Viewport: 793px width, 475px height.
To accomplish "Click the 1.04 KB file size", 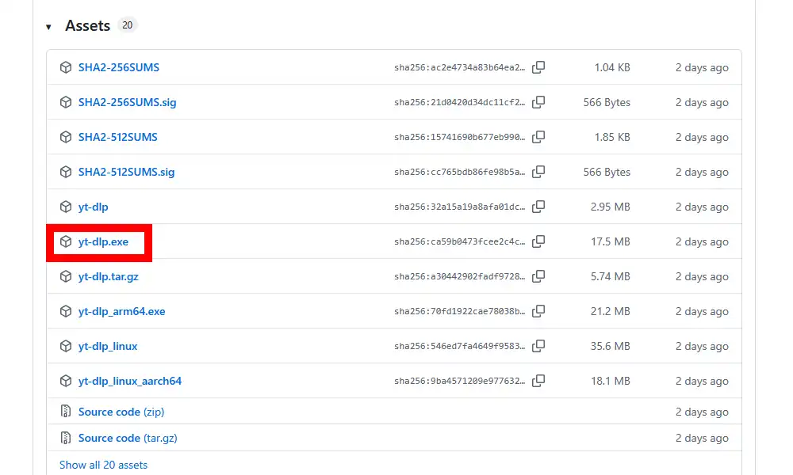I will click(x=612, y=67).
